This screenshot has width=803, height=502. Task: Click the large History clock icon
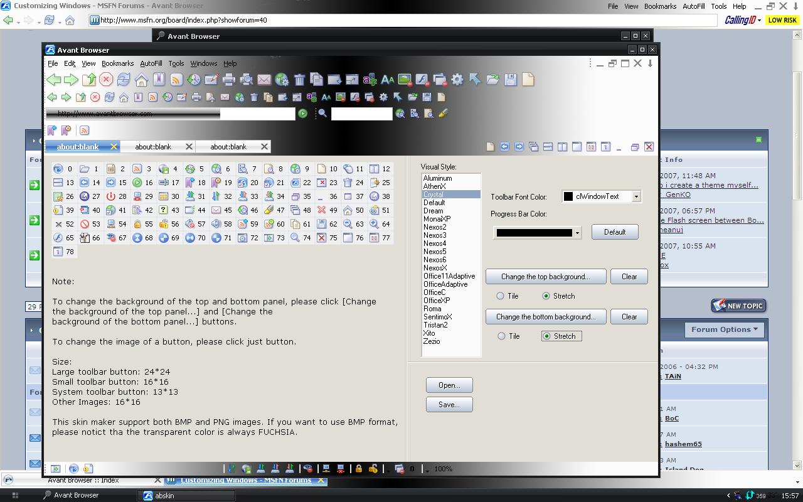194,80
